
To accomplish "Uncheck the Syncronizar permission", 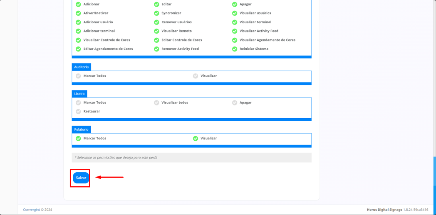I will pyautogui.click(x=156, y=13).
